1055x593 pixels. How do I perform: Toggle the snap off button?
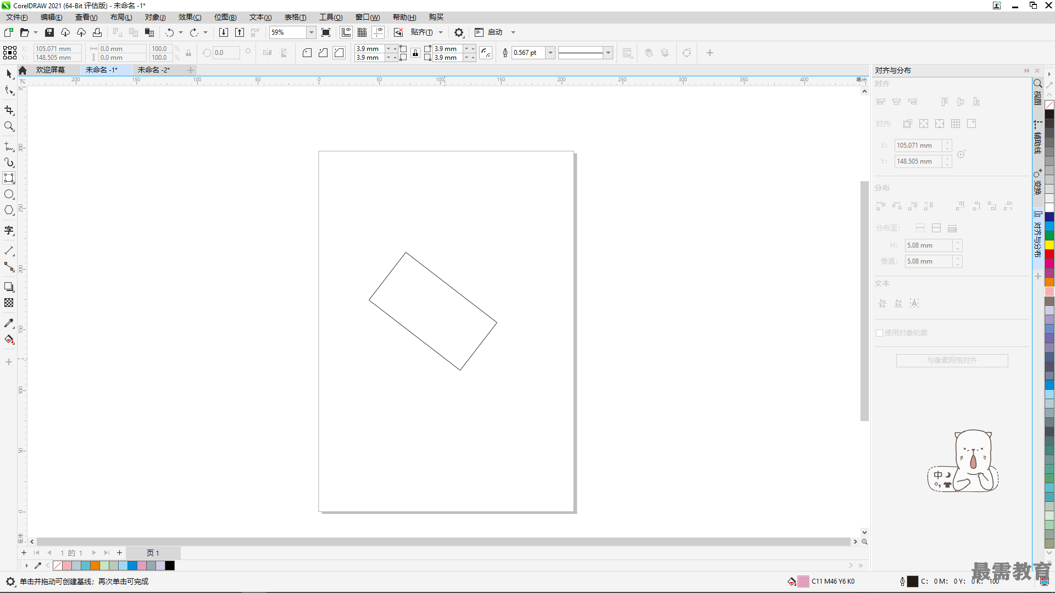398,32
